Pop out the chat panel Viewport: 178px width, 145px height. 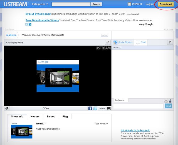click(x=170, y=42)
